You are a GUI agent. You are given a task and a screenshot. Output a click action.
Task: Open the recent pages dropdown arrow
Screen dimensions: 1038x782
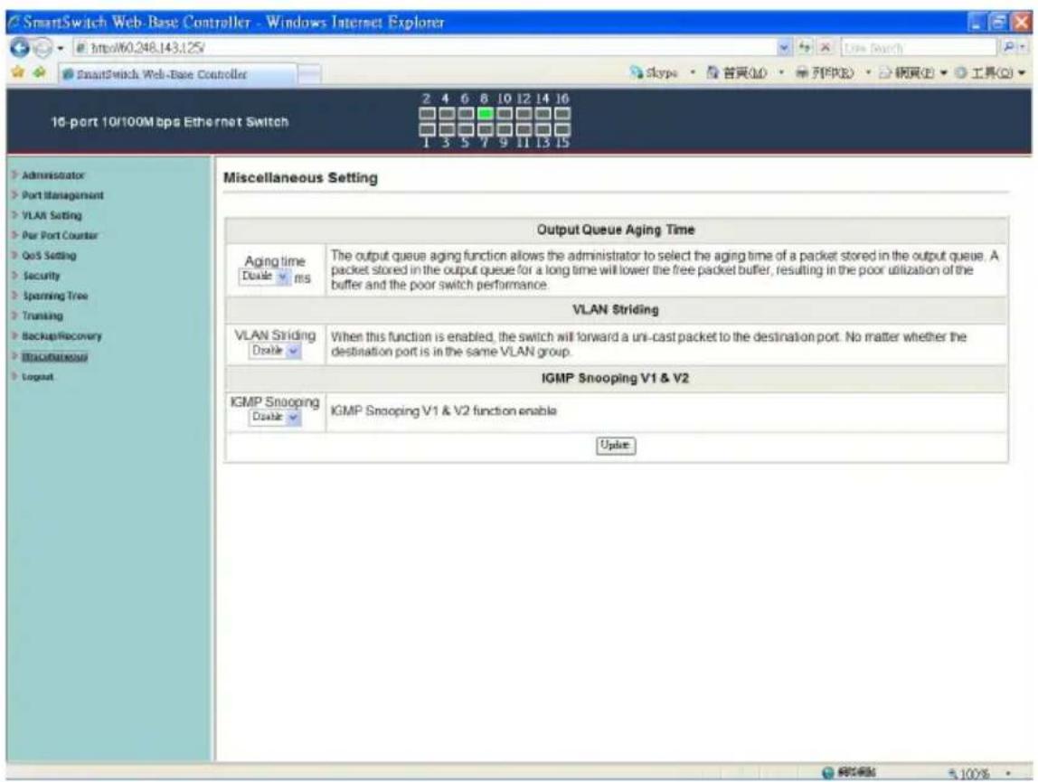pyautogui.click(x=61, y=48)
